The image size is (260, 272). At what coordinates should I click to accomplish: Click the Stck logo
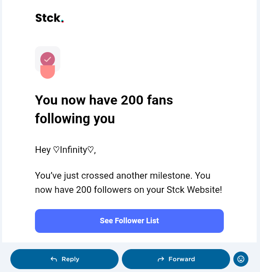(x=49, y=18)
